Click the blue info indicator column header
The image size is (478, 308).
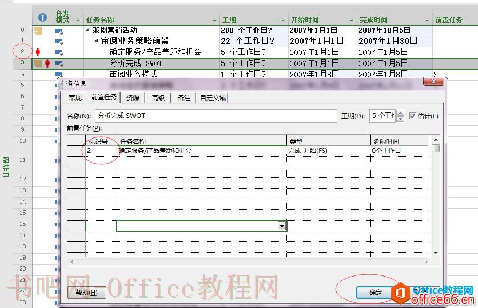pos(43,18)
